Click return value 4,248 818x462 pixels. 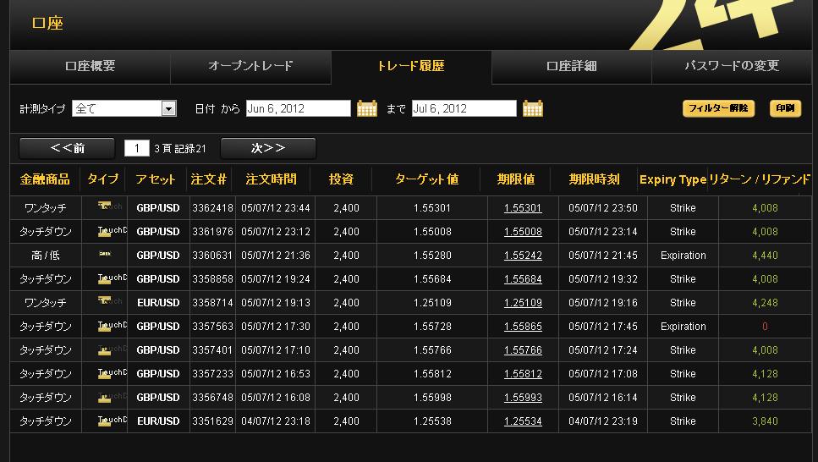pos(765,303)
